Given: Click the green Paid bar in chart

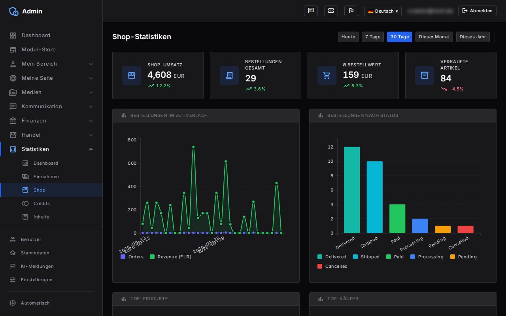Looking at the screenshot, I should pyautogui.click(x=397, y=218).
